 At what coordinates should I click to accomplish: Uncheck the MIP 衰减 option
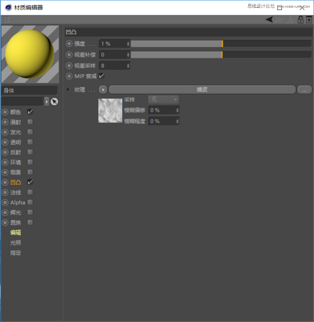(101, 76)
